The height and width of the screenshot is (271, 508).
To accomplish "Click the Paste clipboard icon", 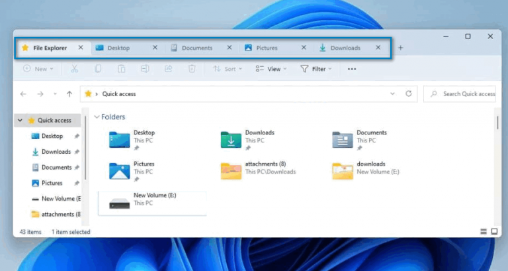I will pyautogui.click(x=122, y=69).
